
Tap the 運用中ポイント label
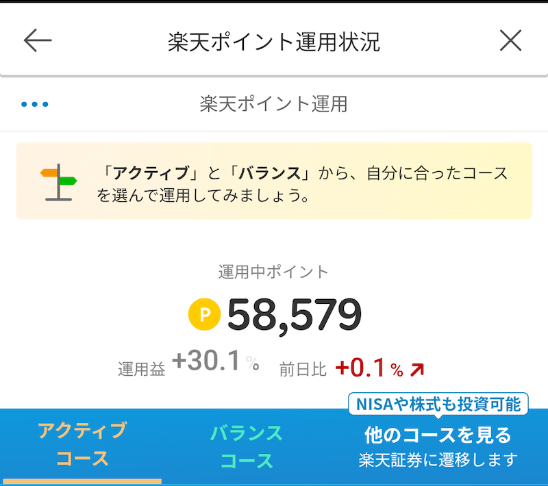pos(273,272)
